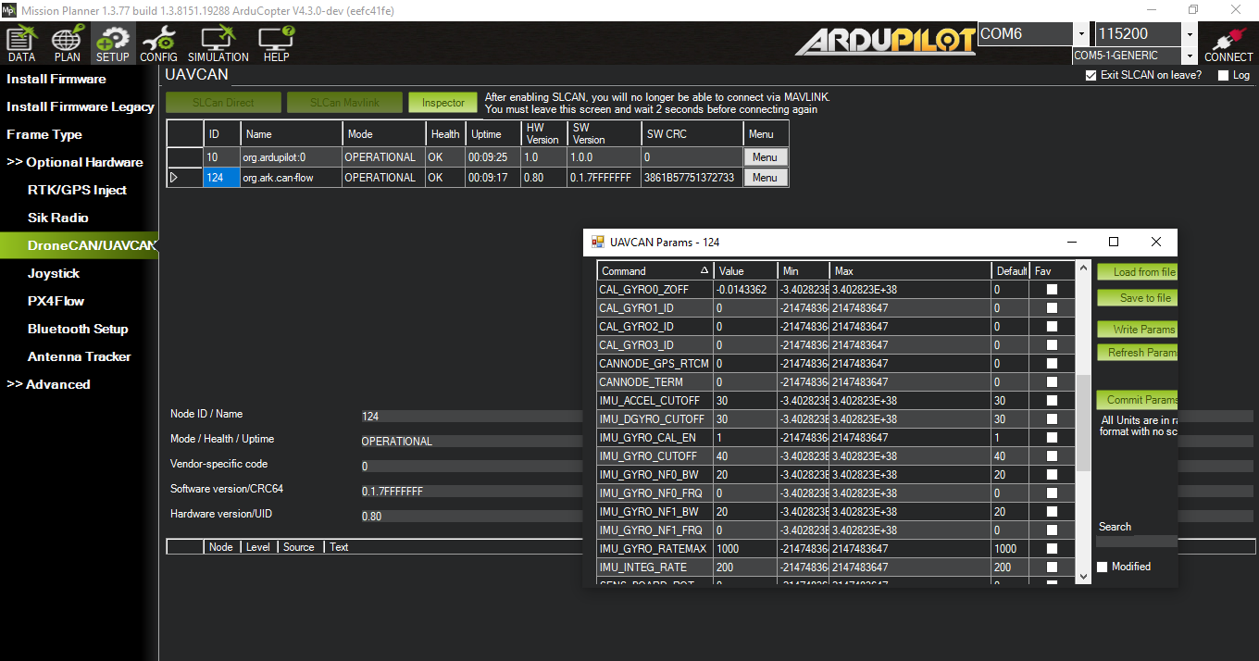Image resolution: width=1259 pixels, height=661 pixels.
Task: Open Antenna Tracker page
Action: click(80, 356)
